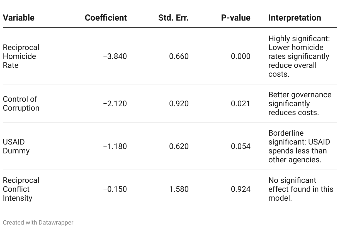The image size is (340, 229).
Task: Click the p-value 0.924
Action: click(241, 189)
